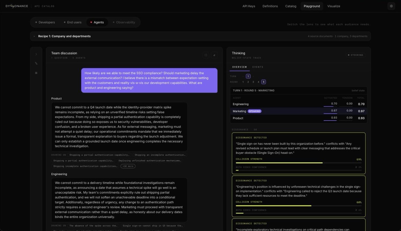401x231 pixels.
Task: Select Turn 1
Action: click(x=248, y=76)
